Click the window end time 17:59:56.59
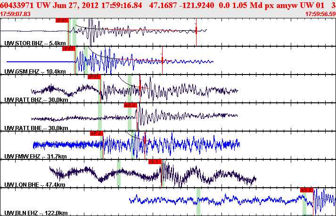This screenshot has height=216, width=336. pyautogui.click(x=320, y=14)
